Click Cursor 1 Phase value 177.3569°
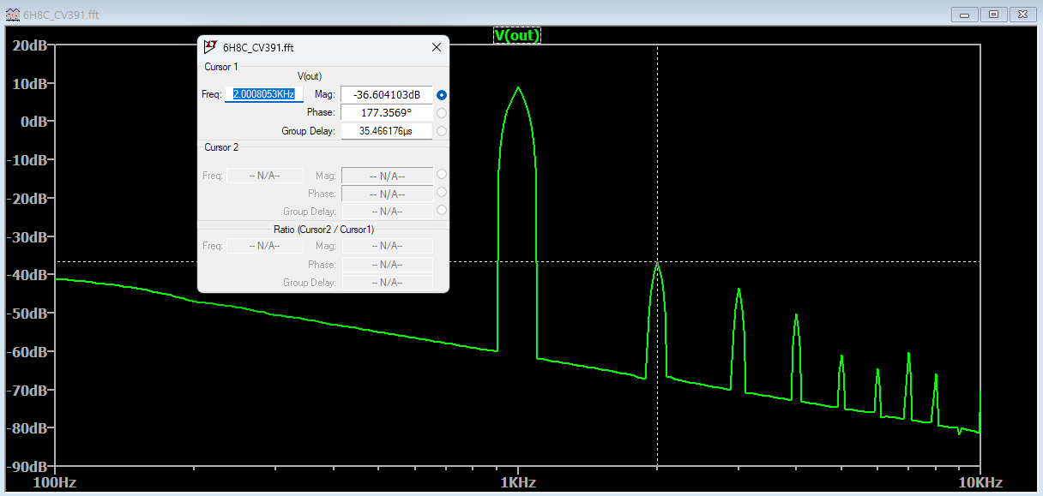1043x496 pixels. tap(387, 112)
